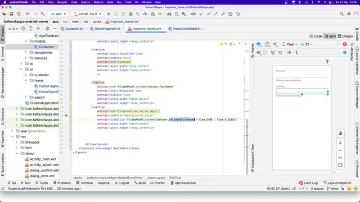Image resolution: width=360 pixels, height=202 pixels.
Task: Open the Terminal tool window
Action: click(84, 183)
